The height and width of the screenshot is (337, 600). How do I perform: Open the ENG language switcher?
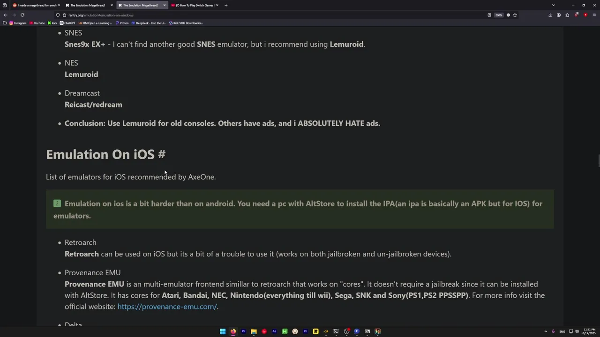tap(562, 331)
